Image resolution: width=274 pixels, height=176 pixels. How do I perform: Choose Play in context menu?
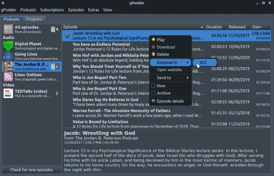coord(171,40)
